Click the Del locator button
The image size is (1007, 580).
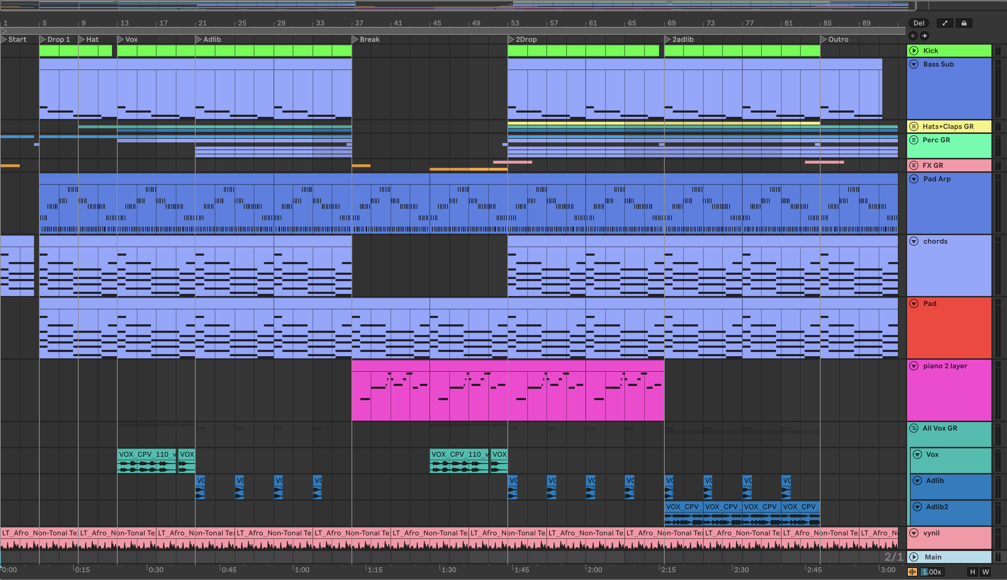[918, 23]
